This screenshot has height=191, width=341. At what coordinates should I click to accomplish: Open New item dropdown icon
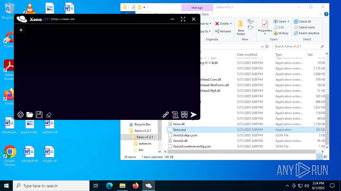tap(250, 21)
